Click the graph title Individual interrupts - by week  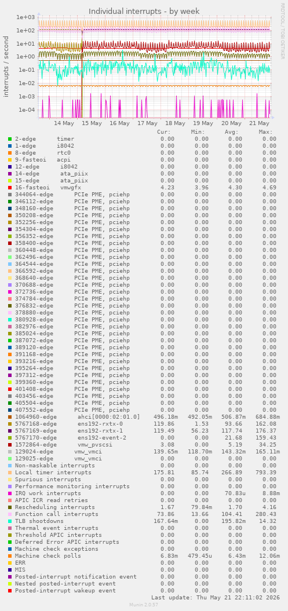tap(144, 12)
